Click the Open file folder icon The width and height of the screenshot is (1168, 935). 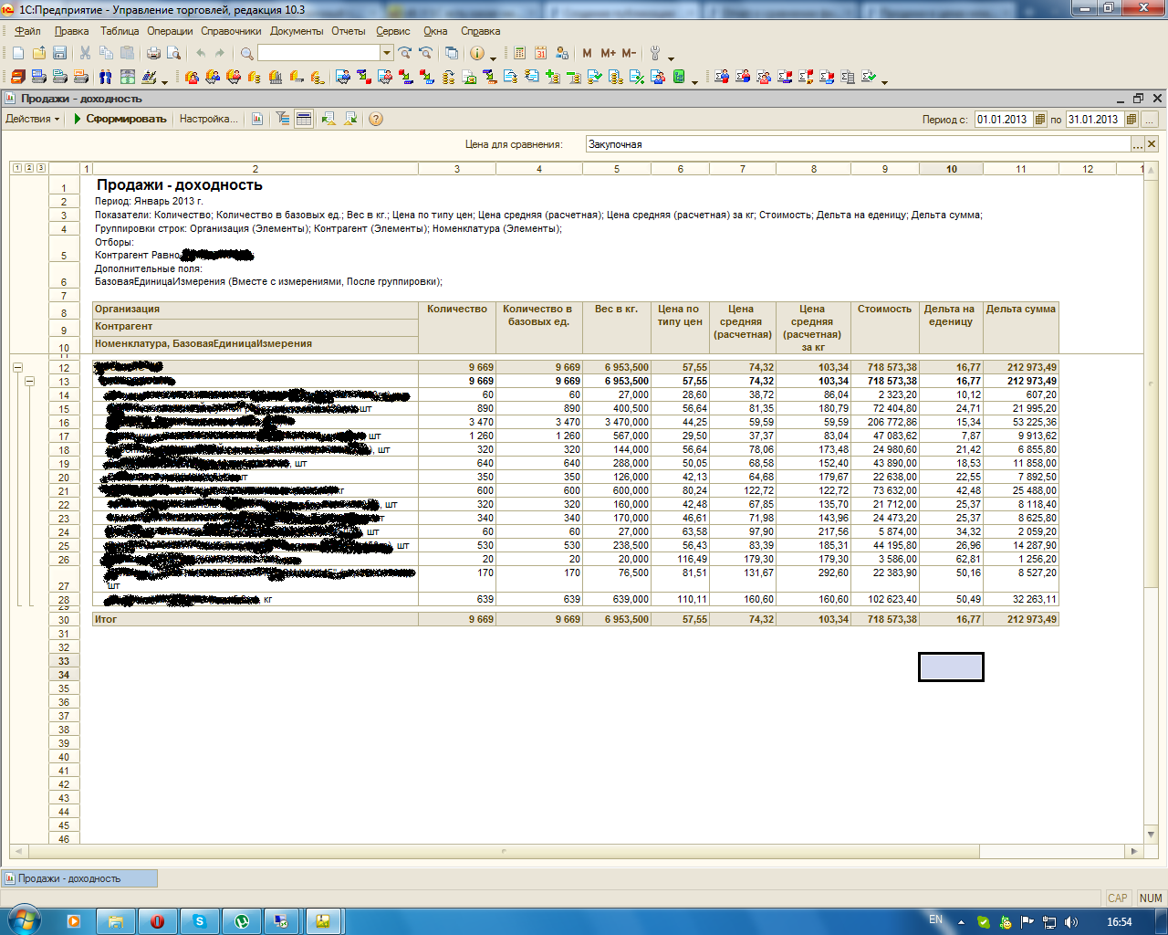click(x=39, y=54)
